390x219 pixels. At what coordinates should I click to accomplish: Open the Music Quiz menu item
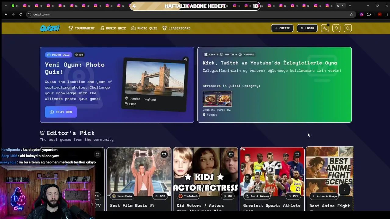(113, 28)
